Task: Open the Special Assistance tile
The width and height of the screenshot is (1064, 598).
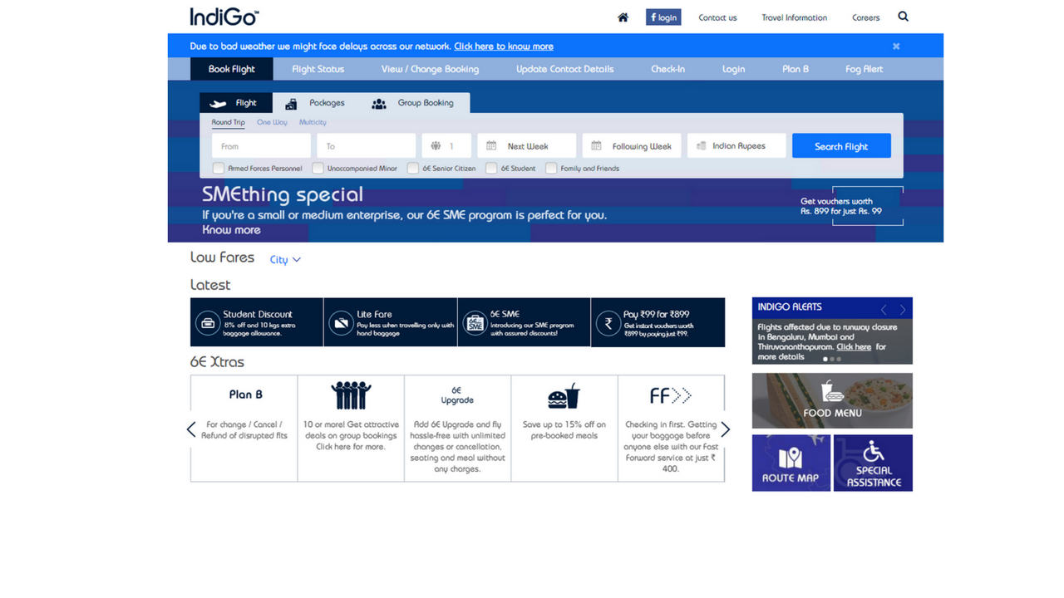Action: coord(873,463)
